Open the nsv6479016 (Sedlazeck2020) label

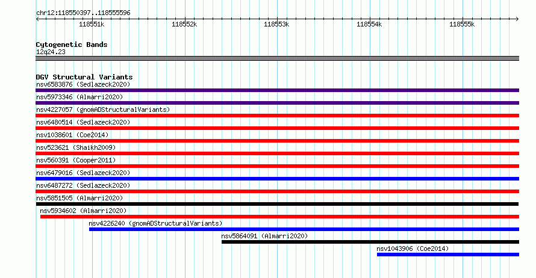(83, 173)
